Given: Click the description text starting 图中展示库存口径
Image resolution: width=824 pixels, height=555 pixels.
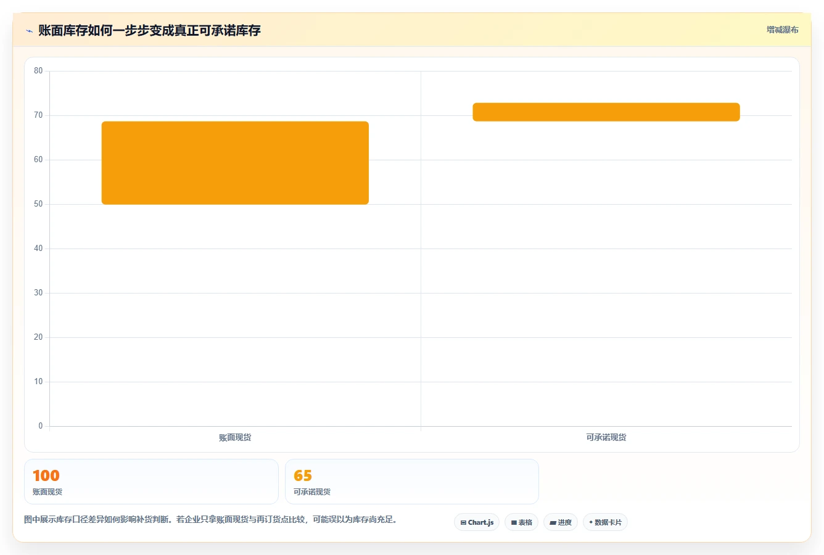Looking at the screenshot, I should click(x=212, y=520).
